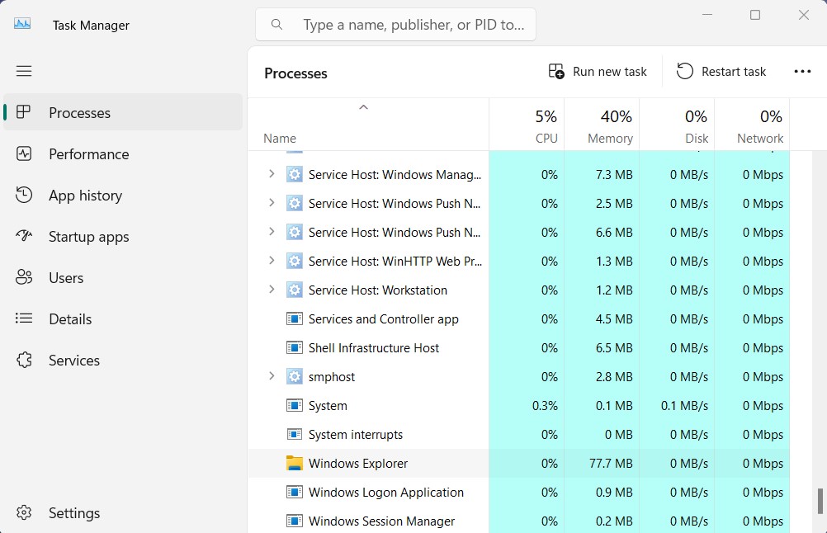
Task: Select the Windows Logon Application name
Action: (386, 493)
